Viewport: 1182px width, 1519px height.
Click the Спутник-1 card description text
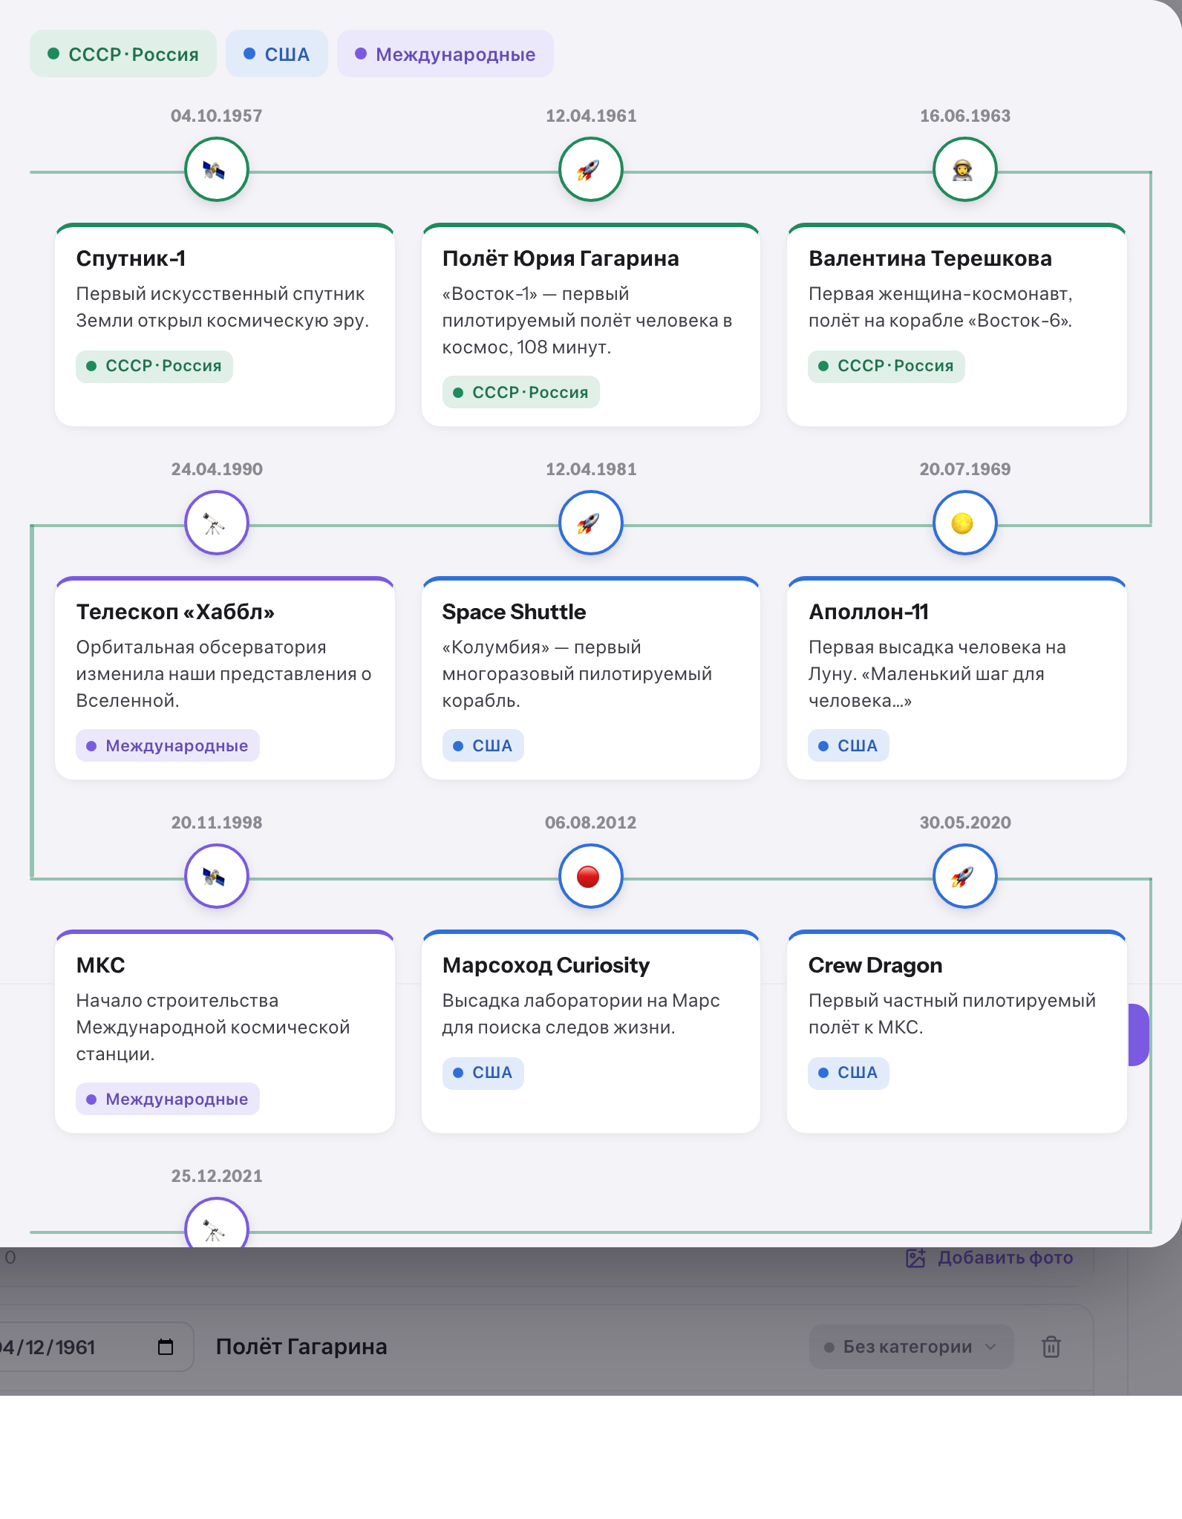point(223,307)
